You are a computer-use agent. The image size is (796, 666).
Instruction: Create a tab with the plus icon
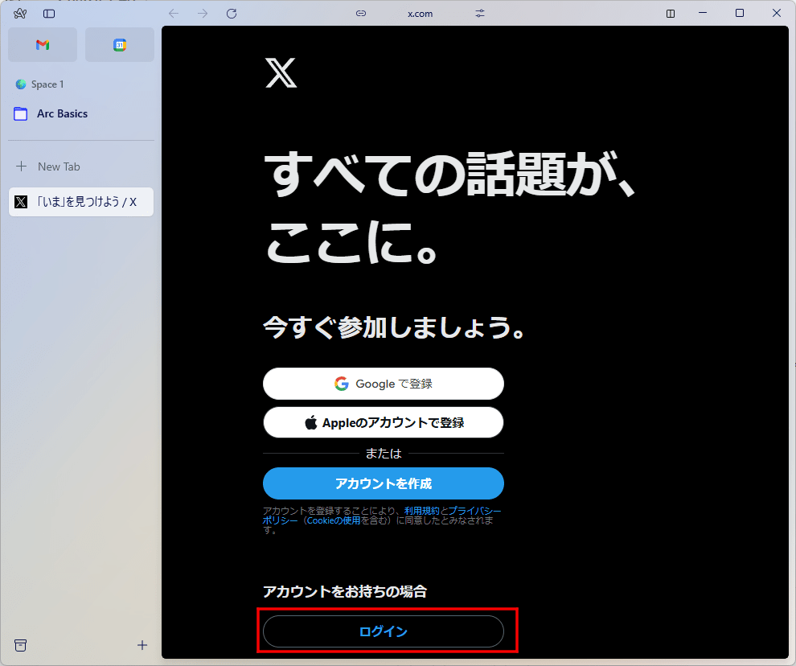(x=142, y=645)
